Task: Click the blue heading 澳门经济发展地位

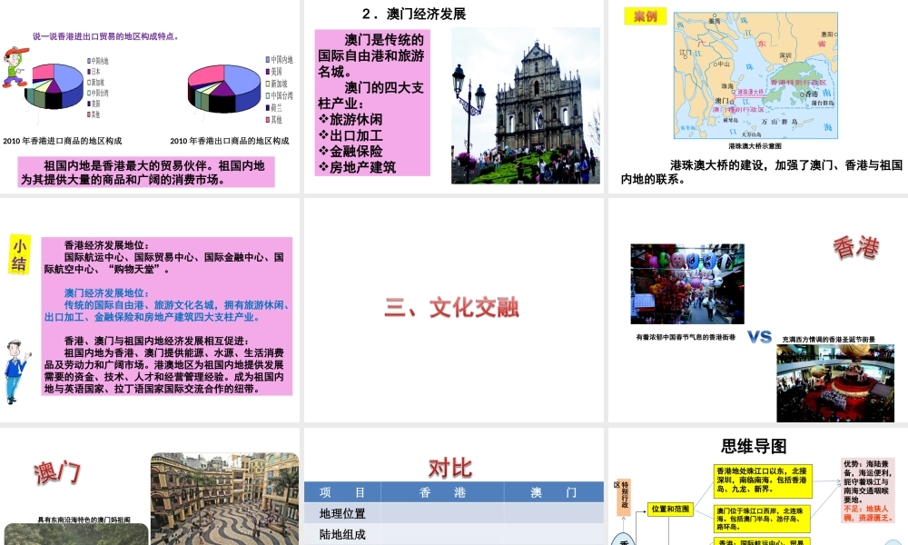Action: click(x=106, y=293)
